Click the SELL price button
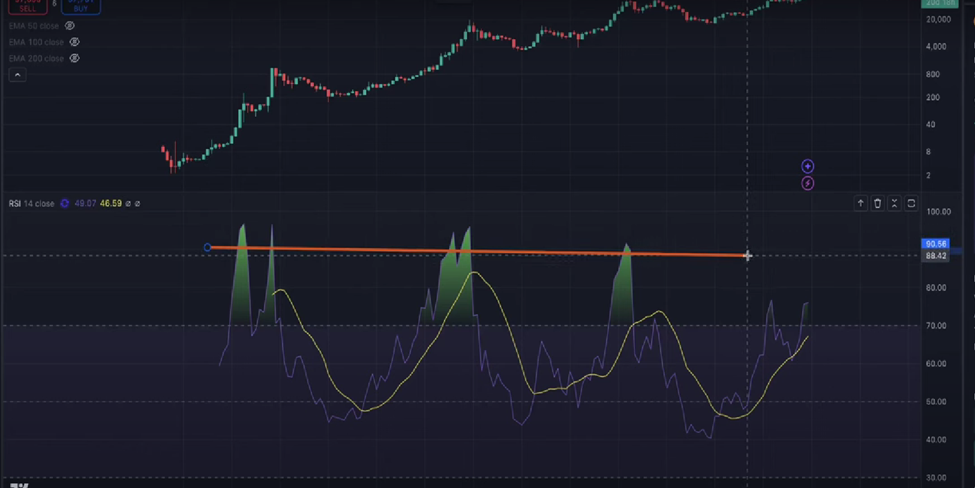This screenshot has width=975, height=488. pyautogui.click(x=28, y=6)
